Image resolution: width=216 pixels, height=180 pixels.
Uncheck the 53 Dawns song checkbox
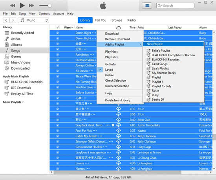[x=58, y=71]
